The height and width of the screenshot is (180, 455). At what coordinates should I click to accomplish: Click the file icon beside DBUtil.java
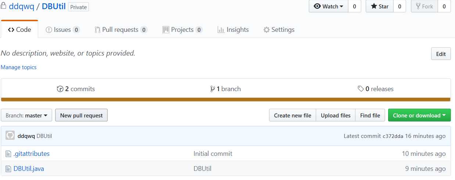tap(8, 169)
